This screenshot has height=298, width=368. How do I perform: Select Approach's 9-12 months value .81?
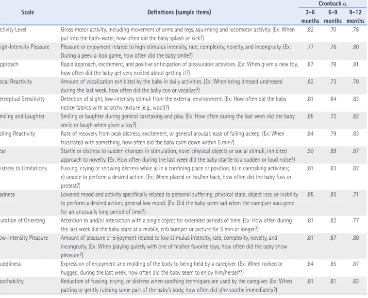pos(355,64)
